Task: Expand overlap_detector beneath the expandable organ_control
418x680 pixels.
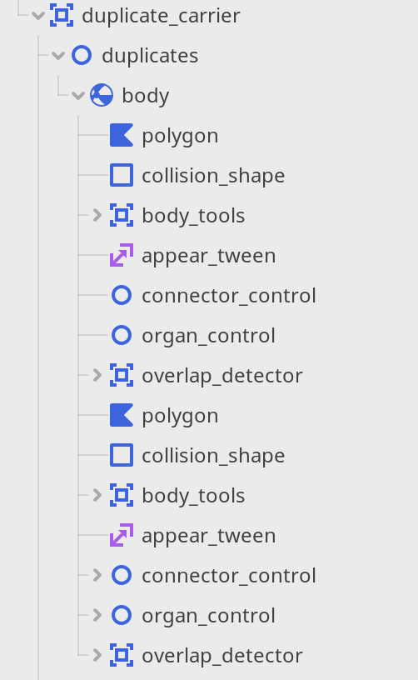Action: coord(97,655)
